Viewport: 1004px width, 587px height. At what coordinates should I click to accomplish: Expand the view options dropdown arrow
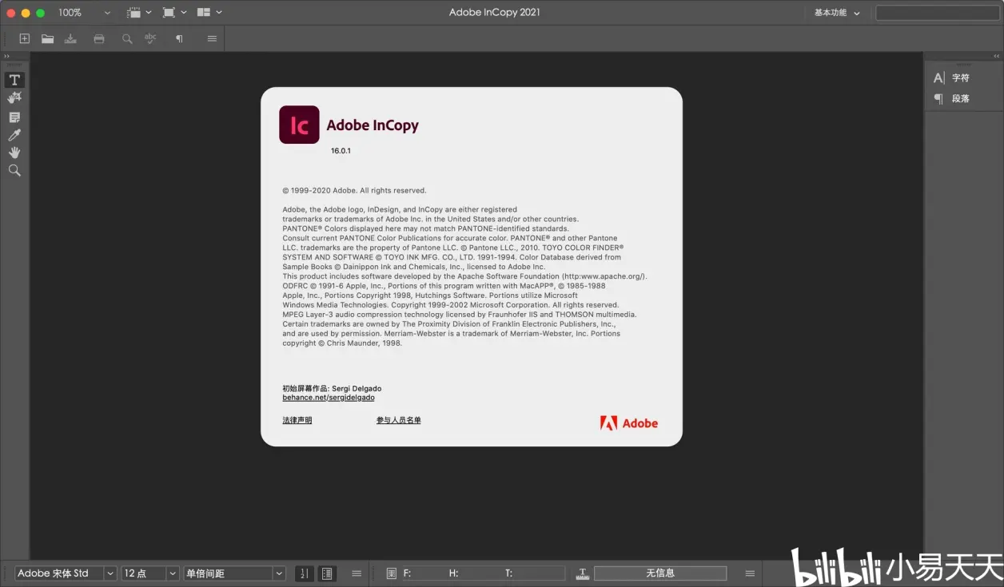click(x=149, y=13)
